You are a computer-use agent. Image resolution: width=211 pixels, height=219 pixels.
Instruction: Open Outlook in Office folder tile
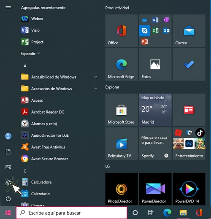(166, 31)
